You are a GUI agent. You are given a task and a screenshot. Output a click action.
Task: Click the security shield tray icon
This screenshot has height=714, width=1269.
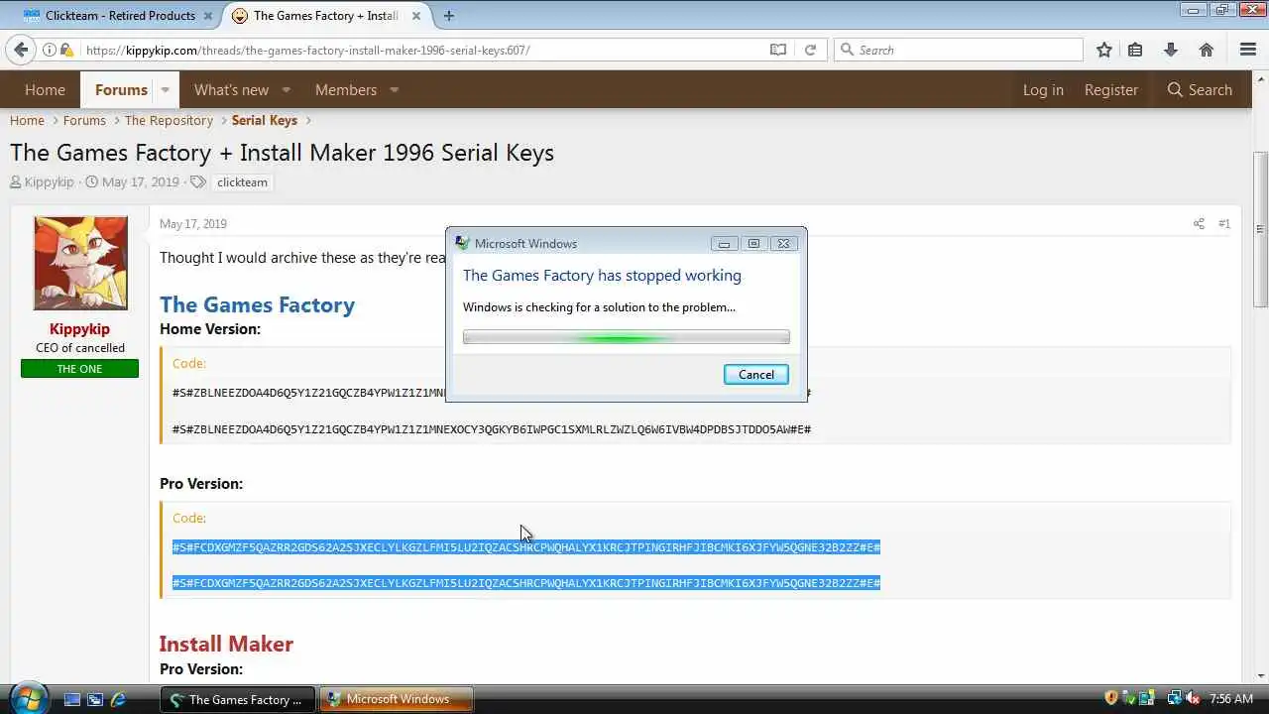(1111, 698)
